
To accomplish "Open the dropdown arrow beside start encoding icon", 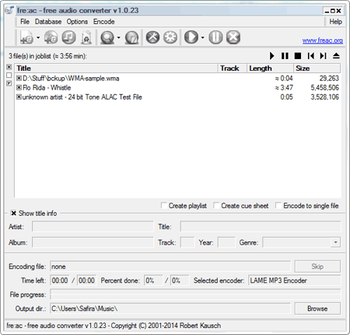I will pos(202,37).
